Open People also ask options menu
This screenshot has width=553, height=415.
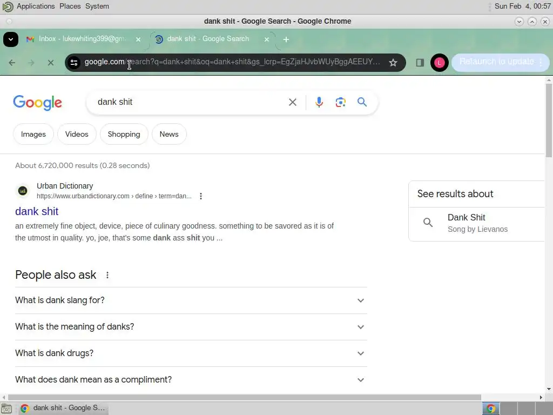(x=107, y=275)
